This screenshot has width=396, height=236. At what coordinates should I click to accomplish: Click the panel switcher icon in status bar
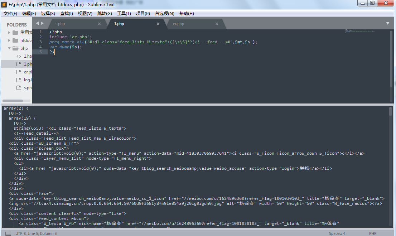click(x=8, y=233)
